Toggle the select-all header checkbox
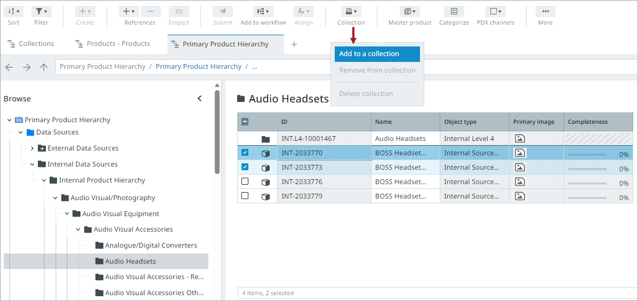Screen dimensions: 638x301 click(245, 122)
